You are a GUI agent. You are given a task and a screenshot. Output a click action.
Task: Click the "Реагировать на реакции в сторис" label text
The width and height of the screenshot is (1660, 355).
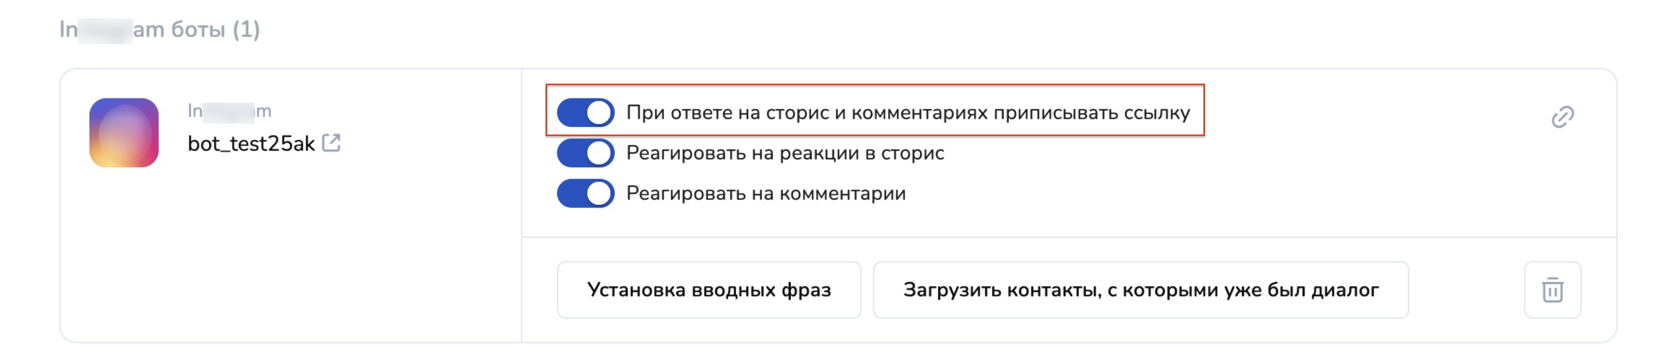(x=785, y=153)
